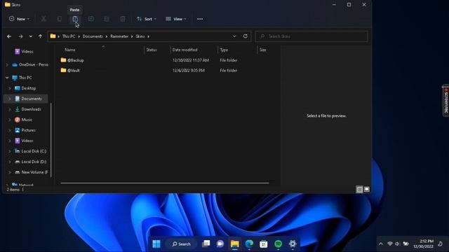
Task: Sort by Status column header
Action: tap(152, 50)
